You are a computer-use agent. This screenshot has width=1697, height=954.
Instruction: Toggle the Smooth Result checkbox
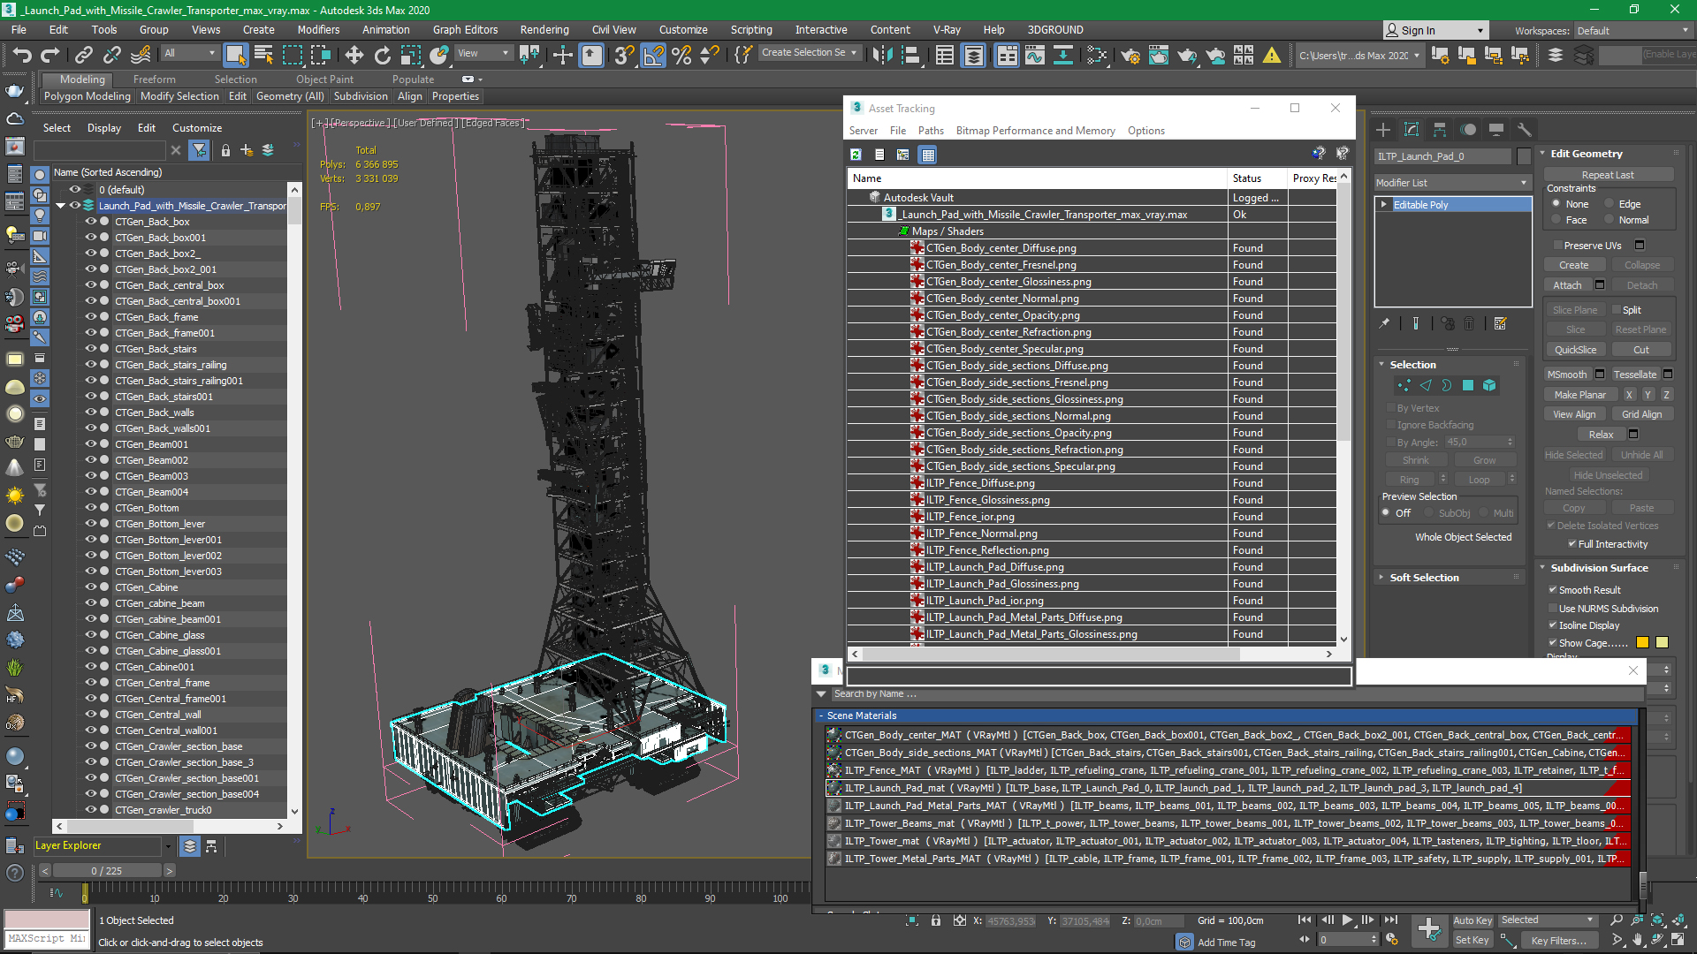coord(1553,590)
